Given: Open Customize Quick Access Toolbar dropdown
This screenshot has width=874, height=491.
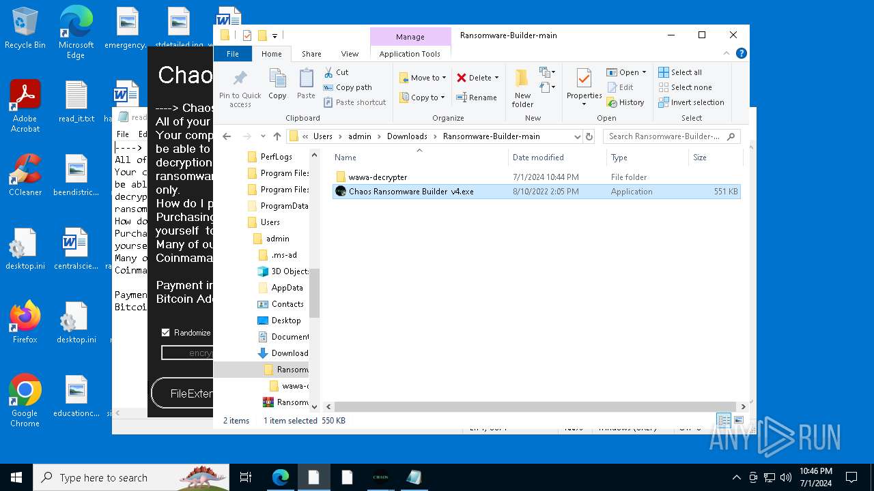Looking at the screenshot, I should pyautogui.click(x=274, y=35).
